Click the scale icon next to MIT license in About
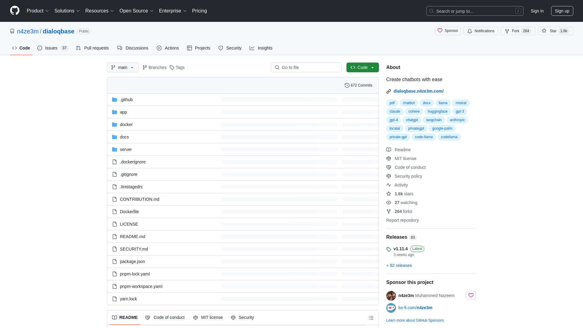Screen dimensions: 583x328 pos(389,159)
